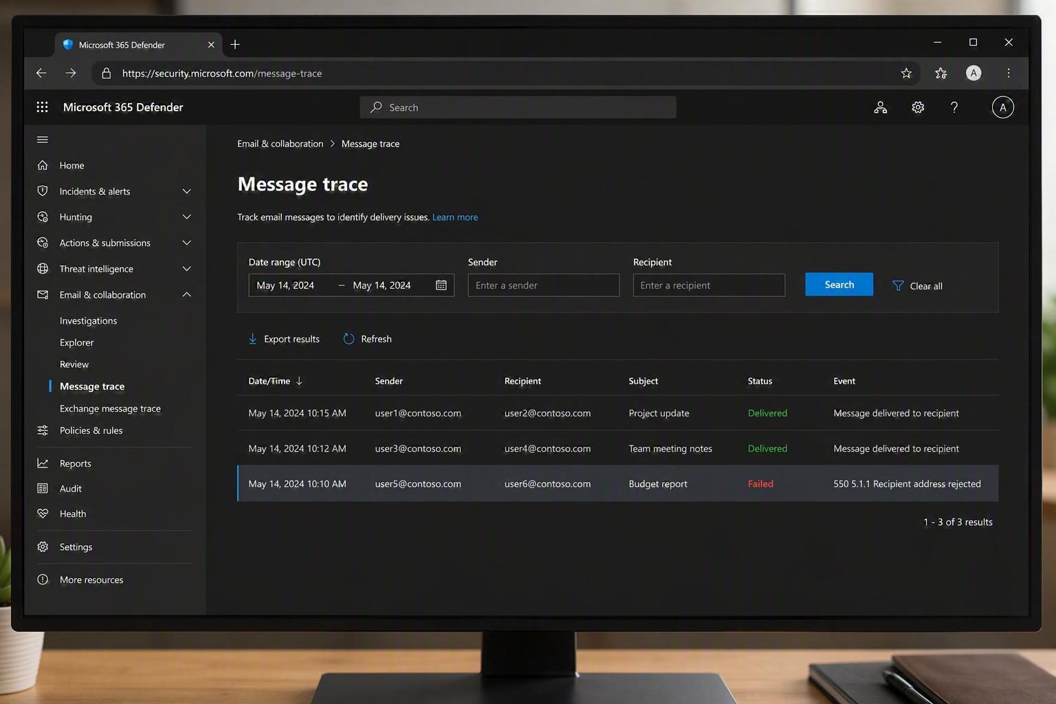The width and height of the screenshot is (1056, 704).
Task: Click the Policies & rules sliders icon
Action: tap(43, 430)
